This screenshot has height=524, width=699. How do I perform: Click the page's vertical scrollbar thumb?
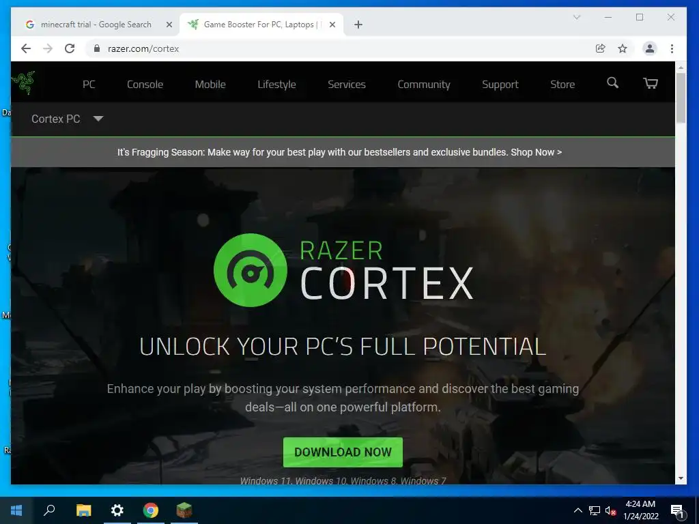coord(681,98)
